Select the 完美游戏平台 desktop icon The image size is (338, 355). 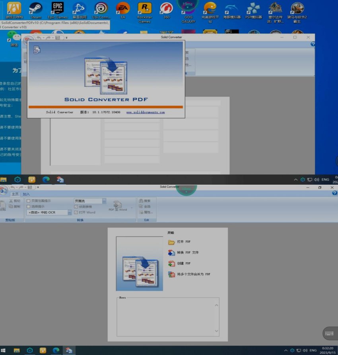click(210, 13)
